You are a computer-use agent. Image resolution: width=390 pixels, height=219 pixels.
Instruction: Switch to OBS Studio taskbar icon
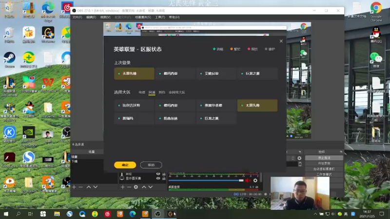(x=157, y=214)
